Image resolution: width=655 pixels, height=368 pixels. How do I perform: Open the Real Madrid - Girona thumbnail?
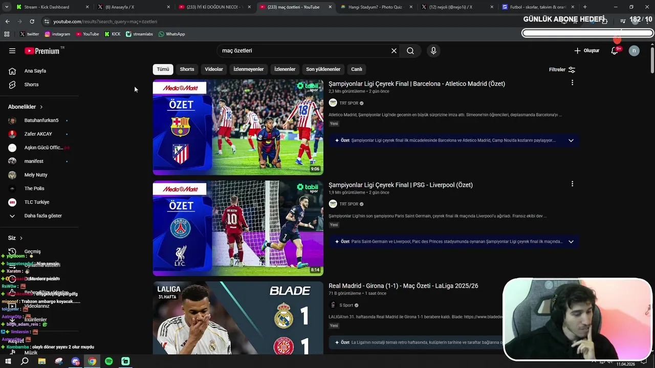pos(238,318)
